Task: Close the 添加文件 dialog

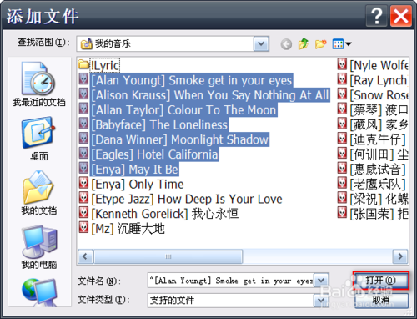Action: 401,16
